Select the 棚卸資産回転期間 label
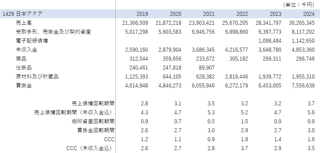Viewport: 320px width, 153px height. [x=93, y=121]
